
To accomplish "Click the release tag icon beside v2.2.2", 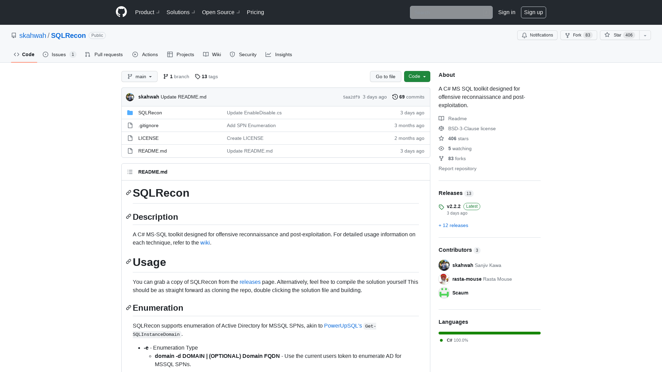I will (441, 207).
